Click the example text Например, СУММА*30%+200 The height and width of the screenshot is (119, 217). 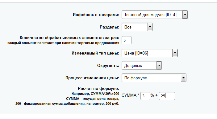pyautogui.click(x=95, y=94)
